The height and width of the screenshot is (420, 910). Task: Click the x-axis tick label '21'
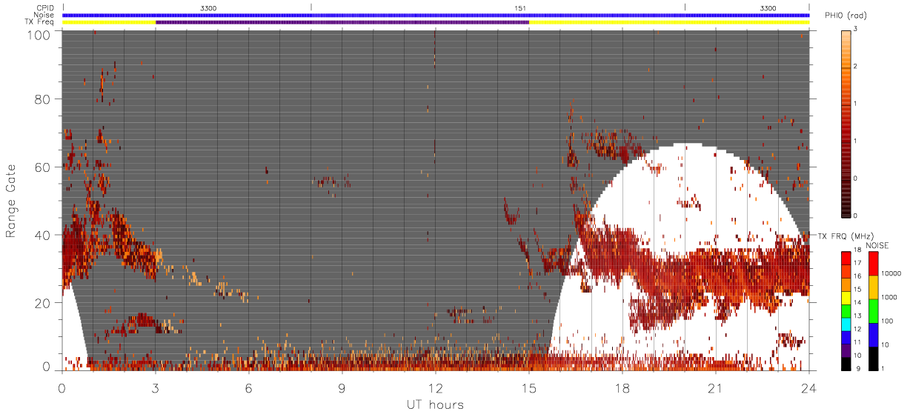[x=716, y=387]
